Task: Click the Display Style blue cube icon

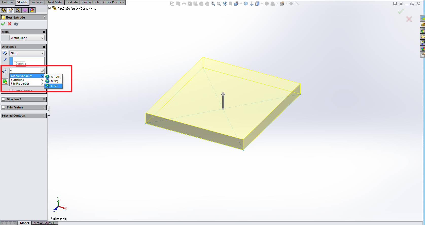Action: 246,4
